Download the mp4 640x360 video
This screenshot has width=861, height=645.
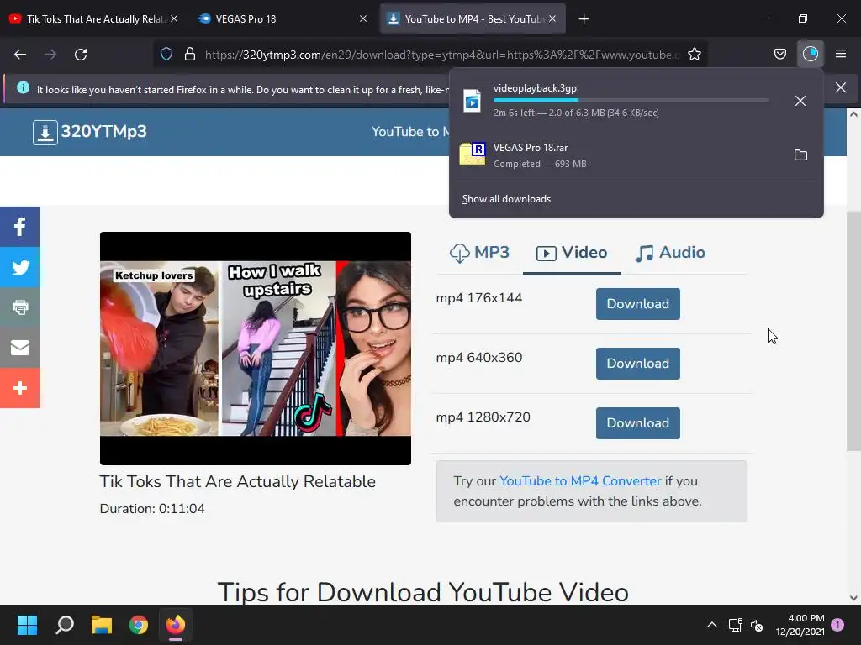tap(637, 364)
